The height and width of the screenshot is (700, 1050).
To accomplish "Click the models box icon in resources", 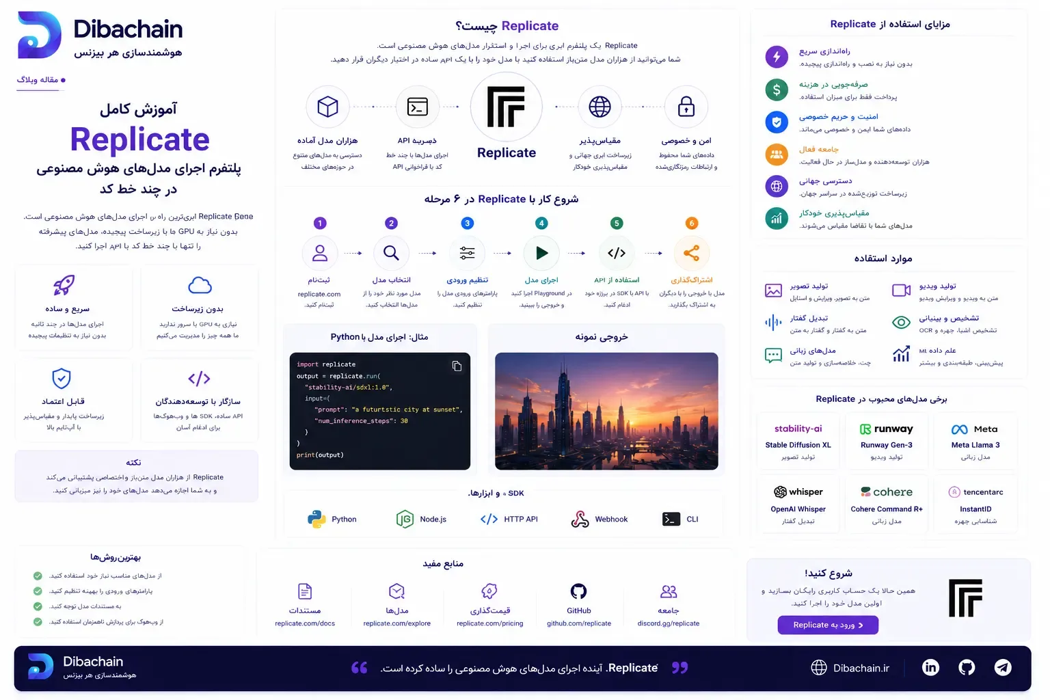I will (397, 591).
